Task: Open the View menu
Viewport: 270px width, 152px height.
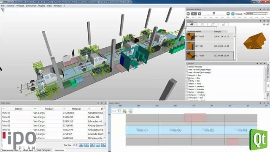Action: click(49, 5)
